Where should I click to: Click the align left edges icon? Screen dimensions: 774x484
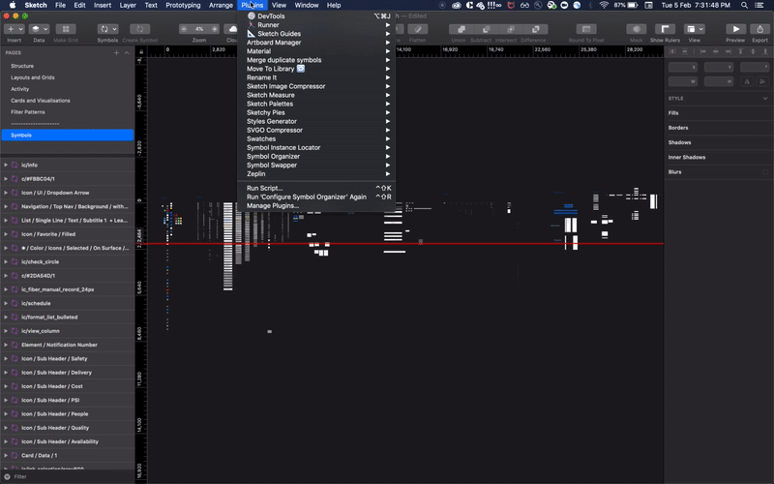click(703, 51)
